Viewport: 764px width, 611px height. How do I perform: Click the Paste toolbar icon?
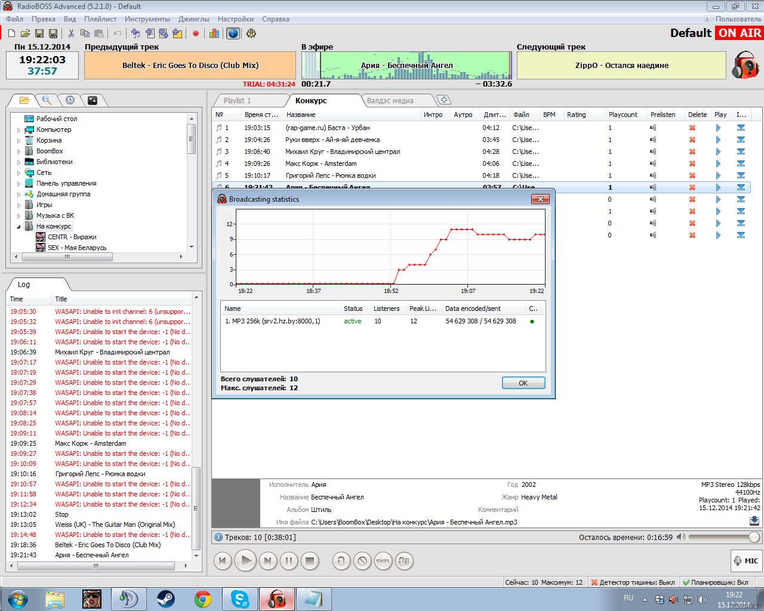[99, 33]
